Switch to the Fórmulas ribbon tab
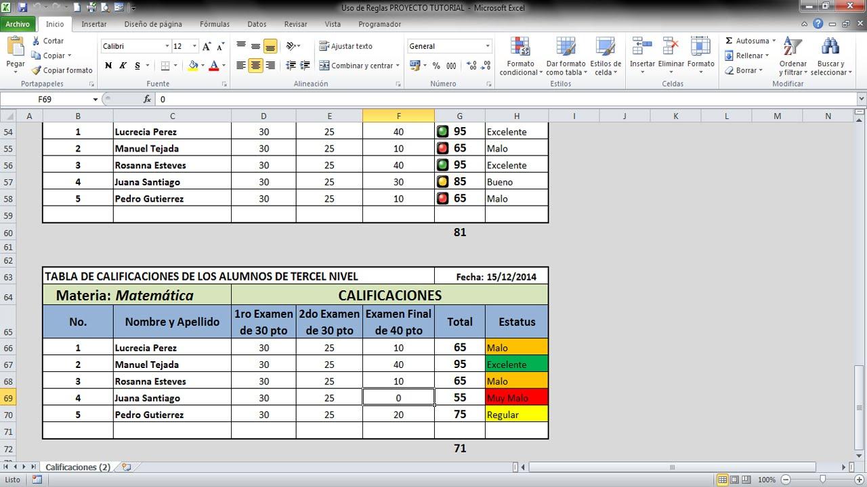The image size is (867, 487). click(214, 24)
